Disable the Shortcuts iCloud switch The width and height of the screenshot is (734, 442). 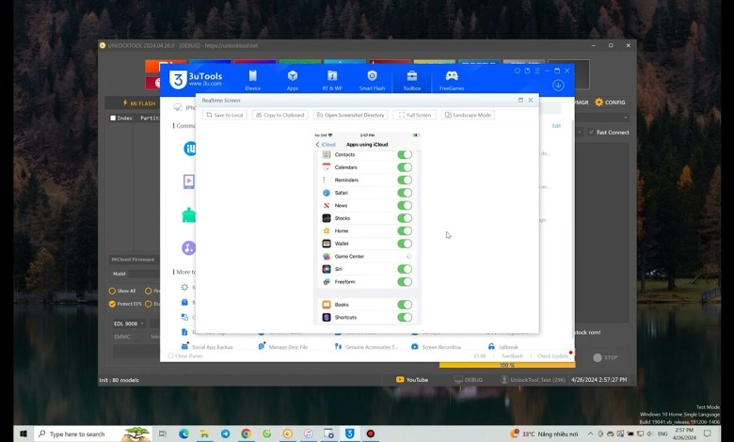tap(405, 317)
